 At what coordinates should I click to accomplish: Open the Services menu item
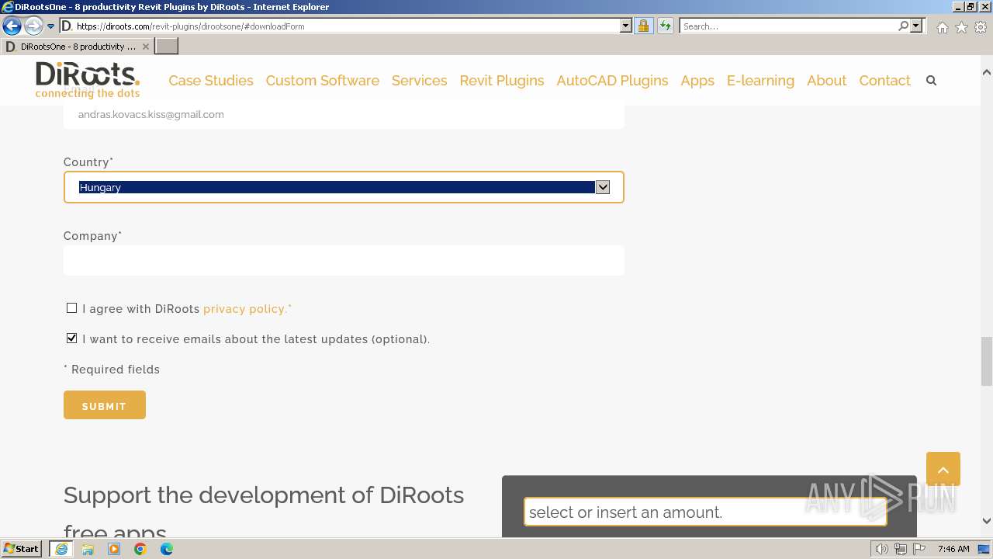[419, 81]
